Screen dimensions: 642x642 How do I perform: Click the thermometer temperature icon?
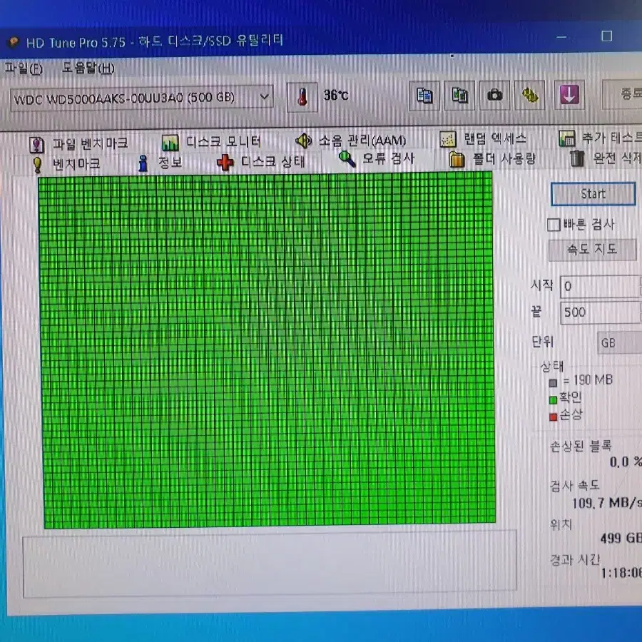(302, 97)
